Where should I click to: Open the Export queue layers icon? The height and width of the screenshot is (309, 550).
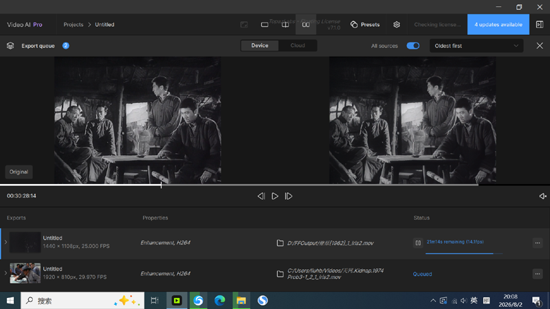pyautogui.click(x=10, y=45)
